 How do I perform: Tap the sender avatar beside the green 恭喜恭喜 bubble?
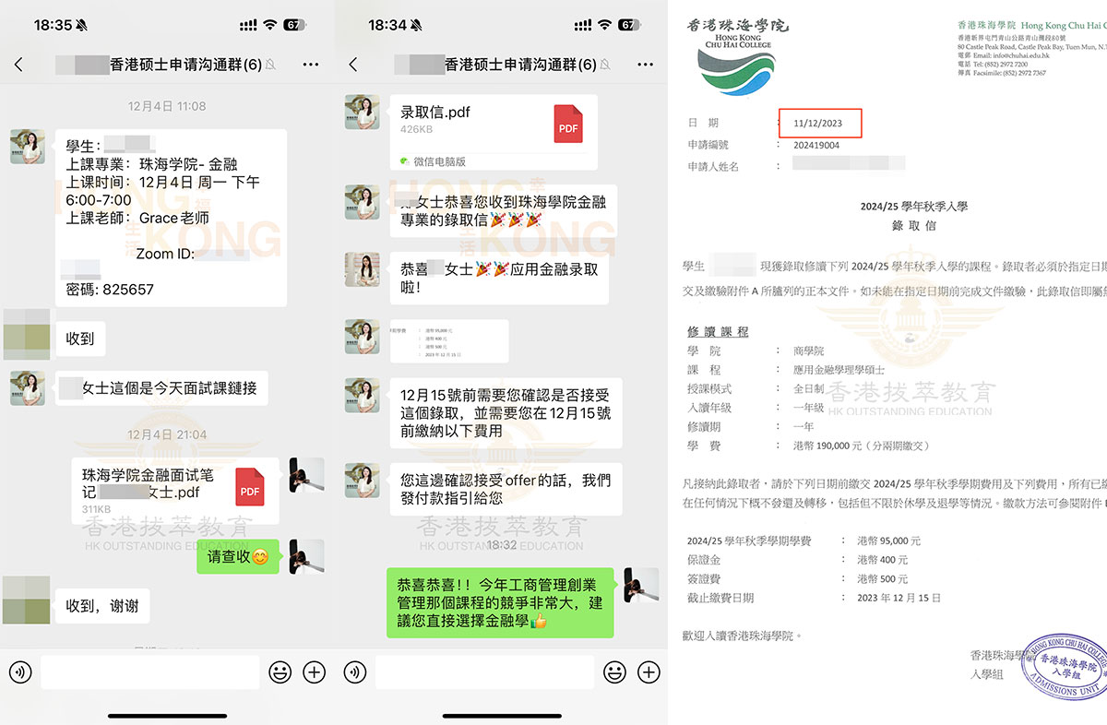pos(641,585)
